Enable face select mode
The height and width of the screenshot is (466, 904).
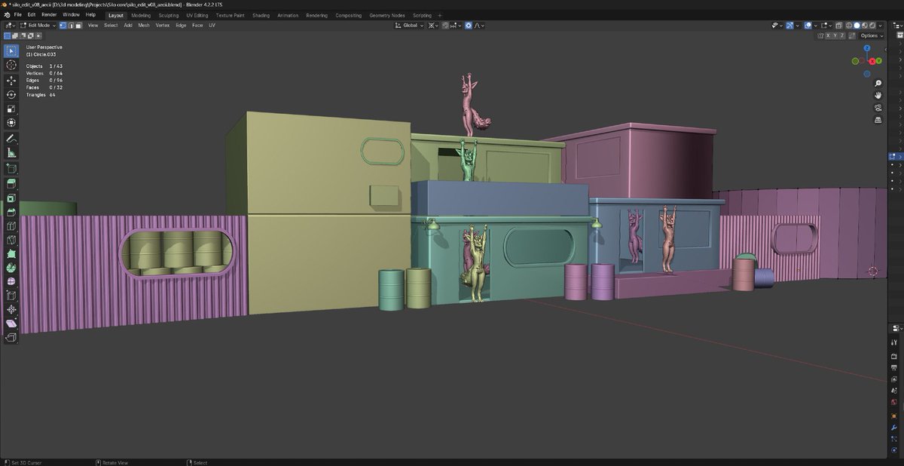(x=78, y=26)
